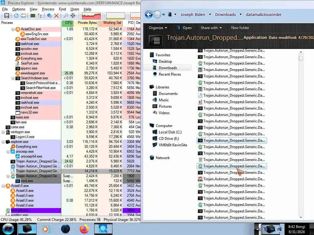Select the aswidsagent.exe process row

tap(70, 73)
